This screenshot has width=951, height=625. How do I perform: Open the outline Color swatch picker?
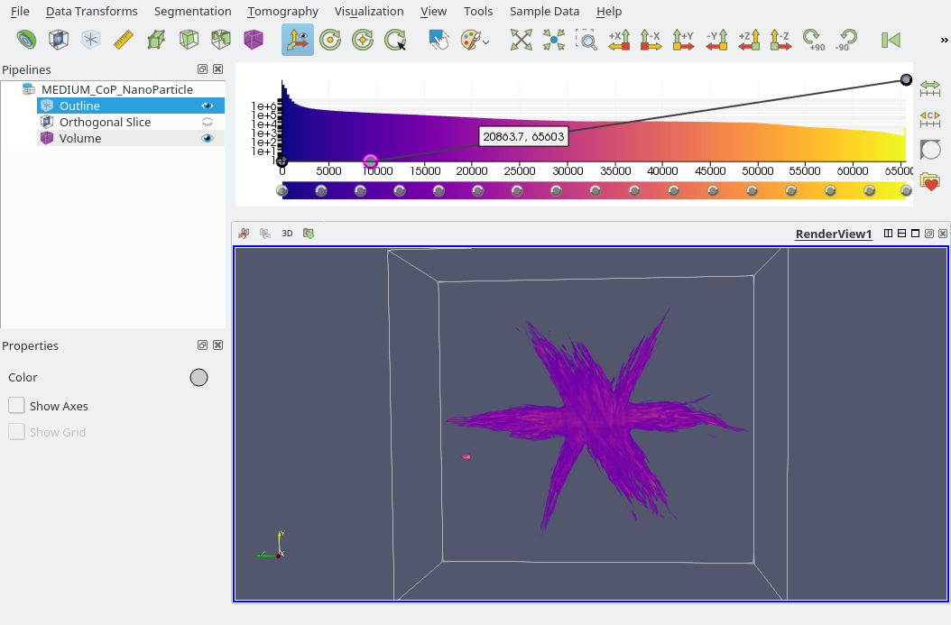(x=199, y=377)
